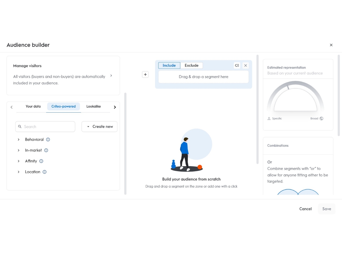Set the group to Exclude

(x=192, y=65)
